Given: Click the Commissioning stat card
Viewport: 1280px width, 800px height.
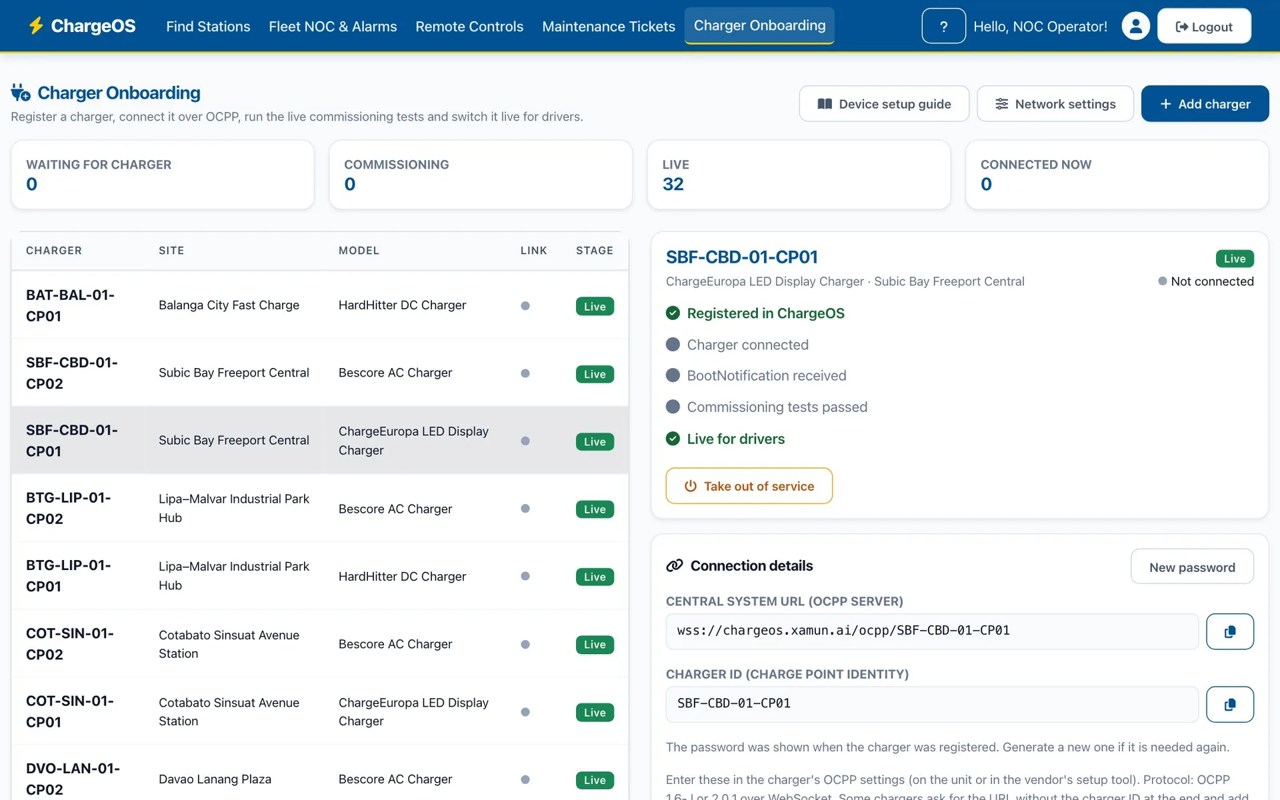Looking at the screenshot, I should click(x=481, y=175).
